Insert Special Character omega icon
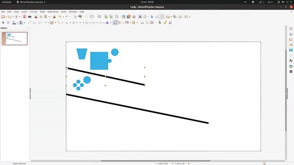The image size is (294, 165). 145,16
